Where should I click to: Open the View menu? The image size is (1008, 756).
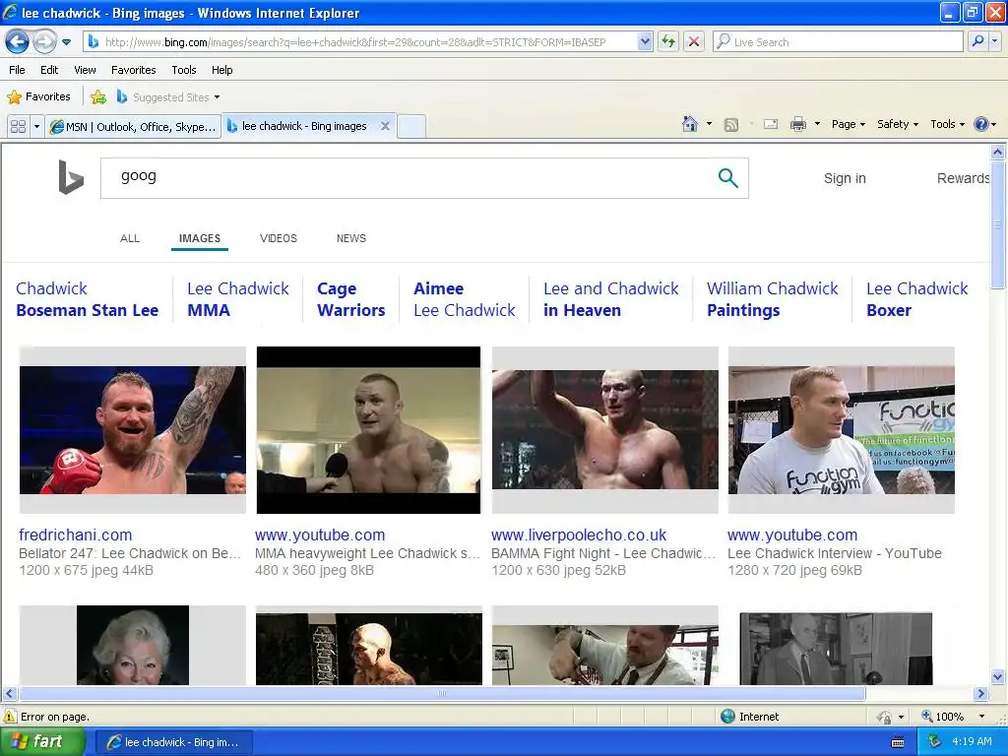pos(85,70)
